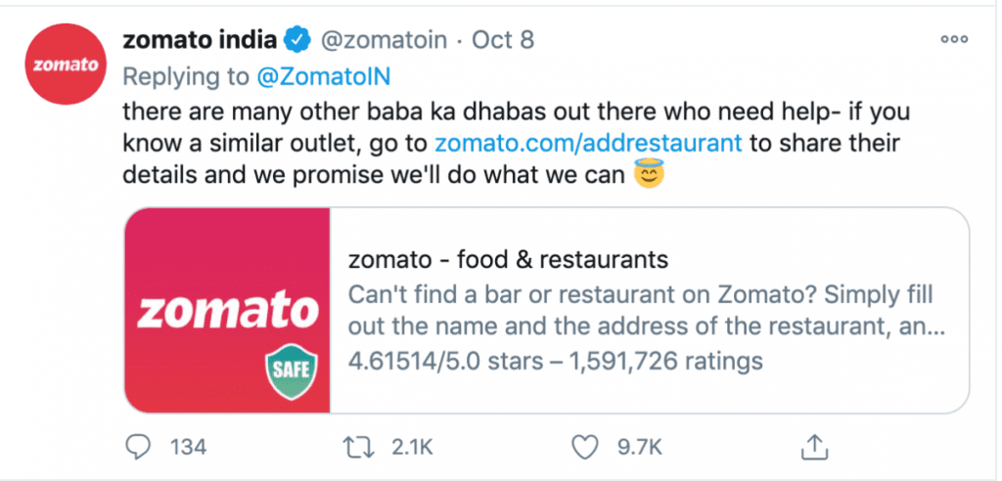Like the tweet with heart icon
The image size is (1002, 481).
[x=583, y=447]
